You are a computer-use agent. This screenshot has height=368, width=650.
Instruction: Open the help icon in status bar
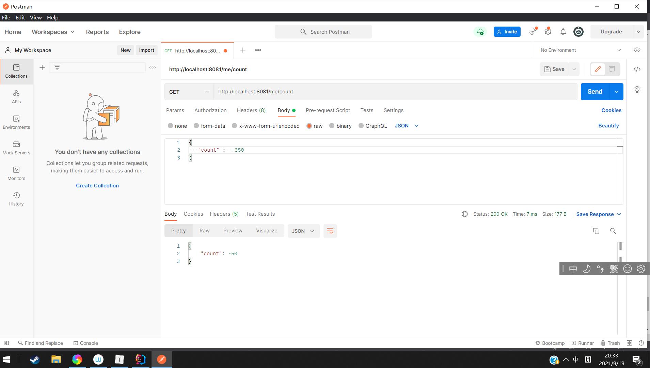[641, 343]
